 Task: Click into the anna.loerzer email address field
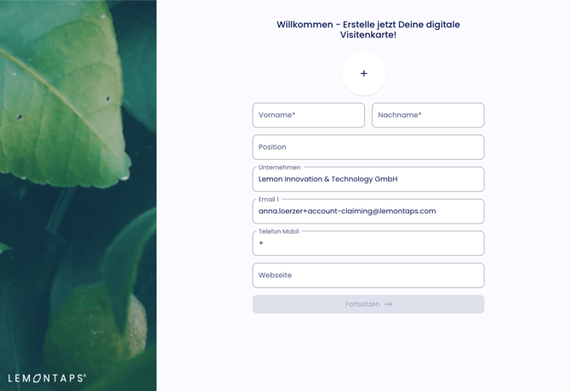368,212
